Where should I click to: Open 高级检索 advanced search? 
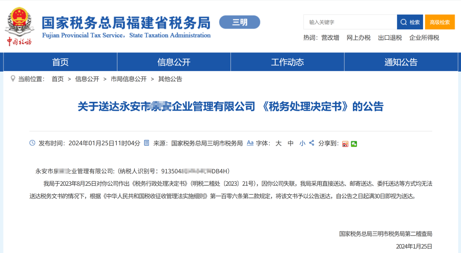440,22
